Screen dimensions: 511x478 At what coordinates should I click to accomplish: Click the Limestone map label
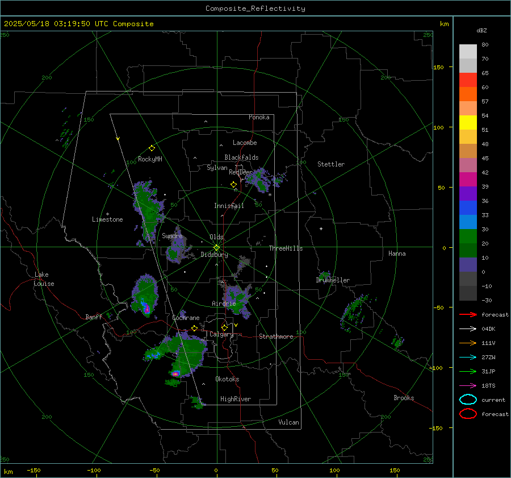coord(107,219)
